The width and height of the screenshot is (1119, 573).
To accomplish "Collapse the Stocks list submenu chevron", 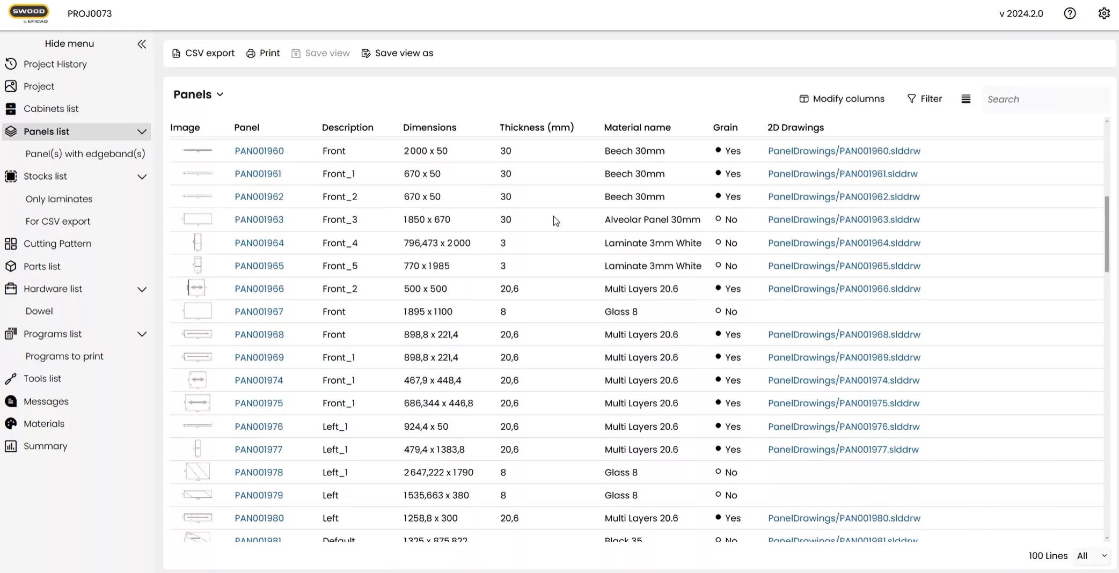I will pyautogui.click(x=142, y=177).
